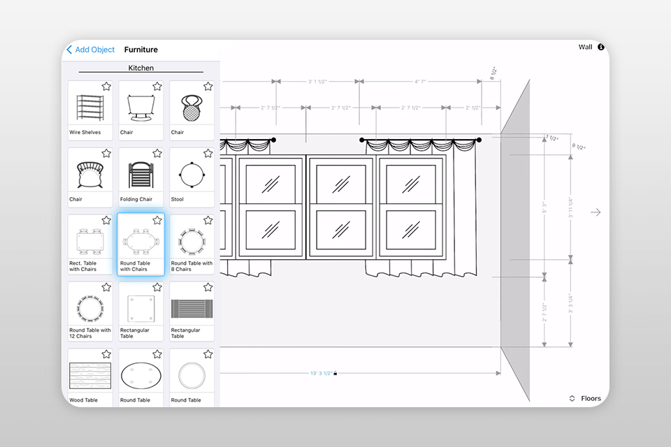Choose the Wood Table object
The width and height of the screenshot is (671, 447).
pos(90,377)
